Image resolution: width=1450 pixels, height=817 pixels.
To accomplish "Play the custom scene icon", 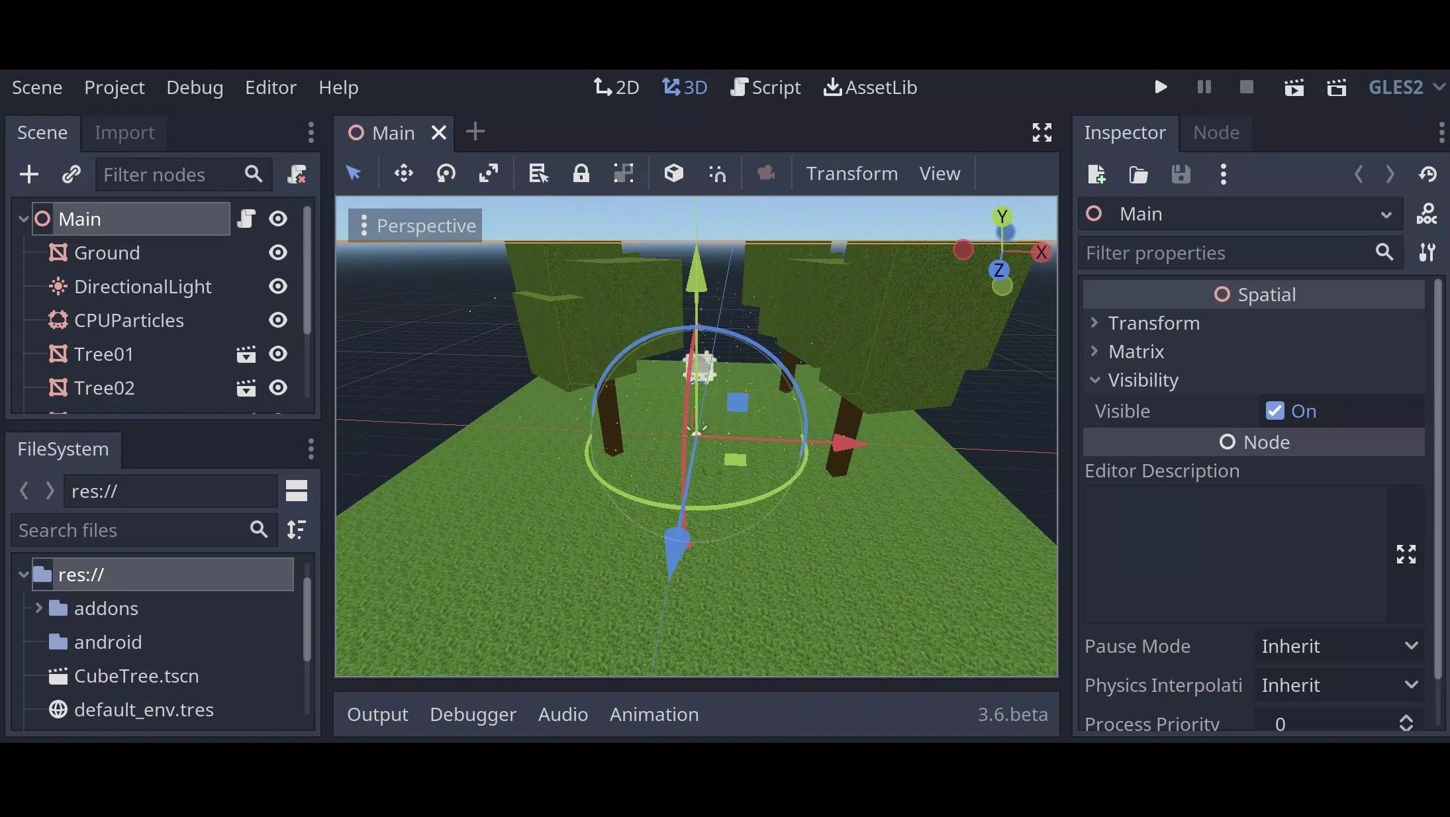I will [x=1336, y=87].
